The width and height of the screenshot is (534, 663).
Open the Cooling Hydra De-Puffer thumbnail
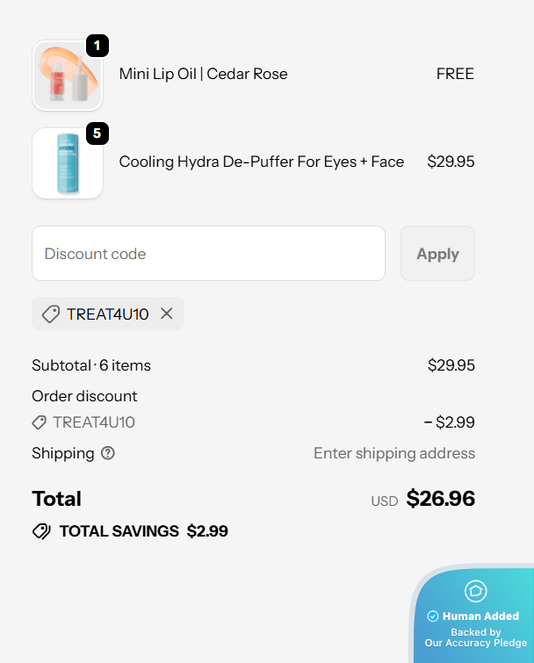tap(67, 164)
